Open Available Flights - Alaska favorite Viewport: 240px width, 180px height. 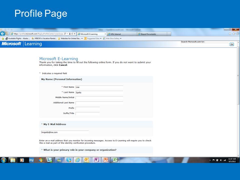coord(17,38)
